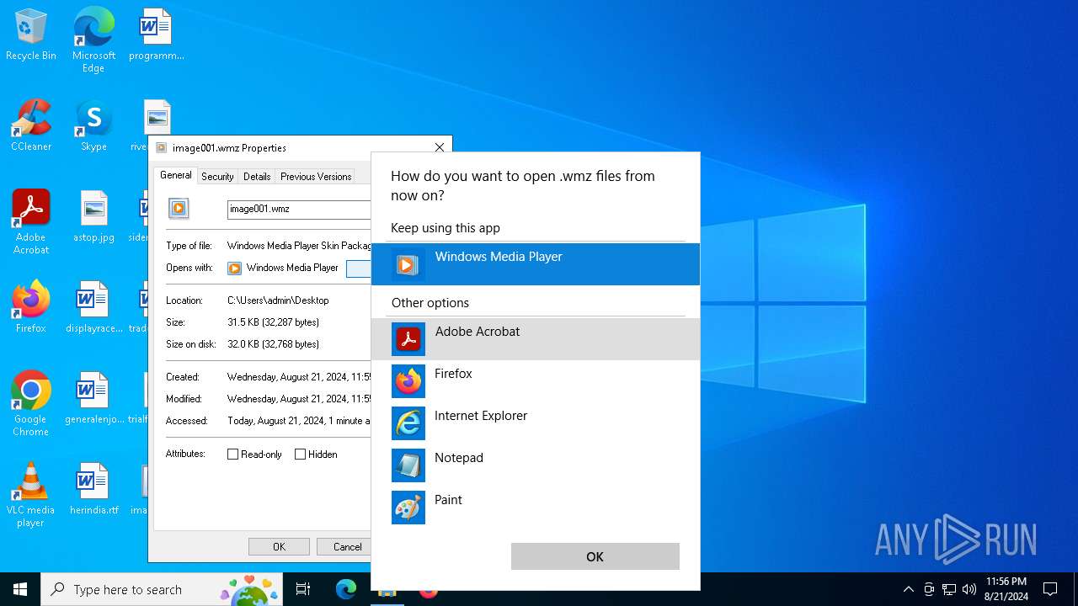
Task: Click the C:\Users\admin\Desktop location text
Action: pyautogui.click(x=278, y=300)
